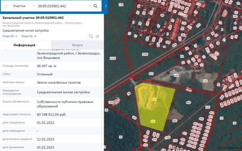The image size is (242, 151).
Task: Click the find-on-map icon near the star
Action: tap(91, 36)
